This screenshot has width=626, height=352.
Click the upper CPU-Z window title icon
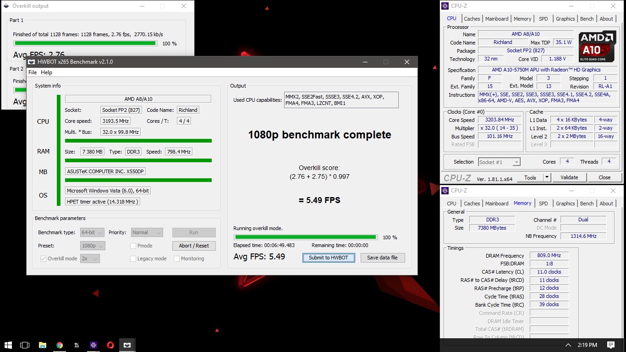pos(445,6)
